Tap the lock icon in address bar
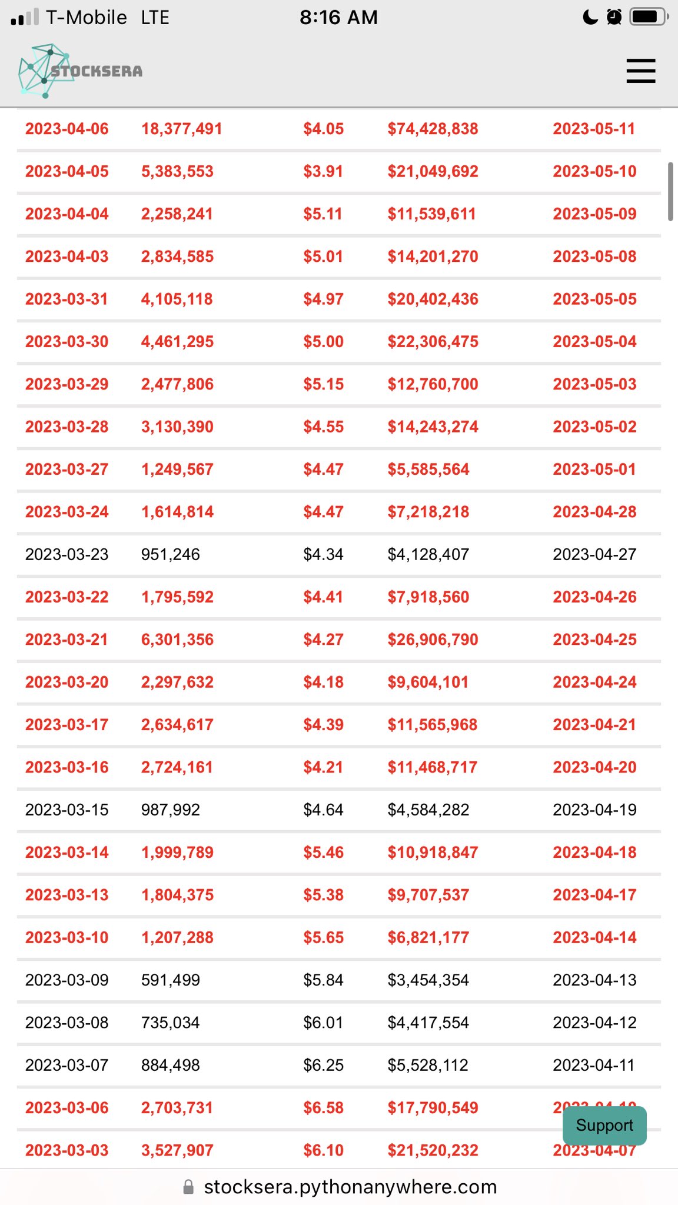Screen dimensions: 678x1205 188,1187
